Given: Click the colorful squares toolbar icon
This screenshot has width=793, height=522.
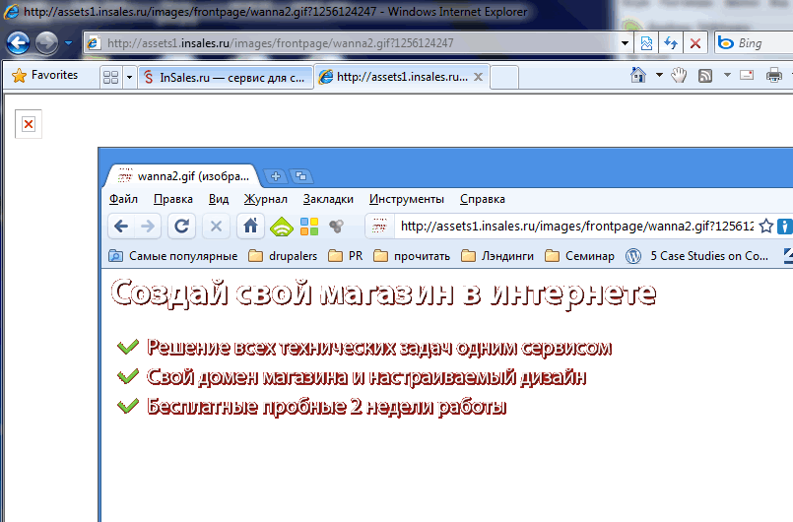Looking at the screenshot, I should pos(309,227).
